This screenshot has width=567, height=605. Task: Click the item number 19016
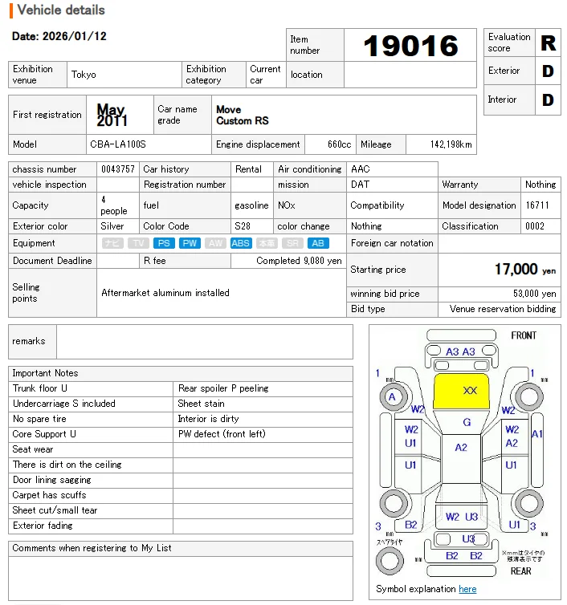[x=410, y=47]
